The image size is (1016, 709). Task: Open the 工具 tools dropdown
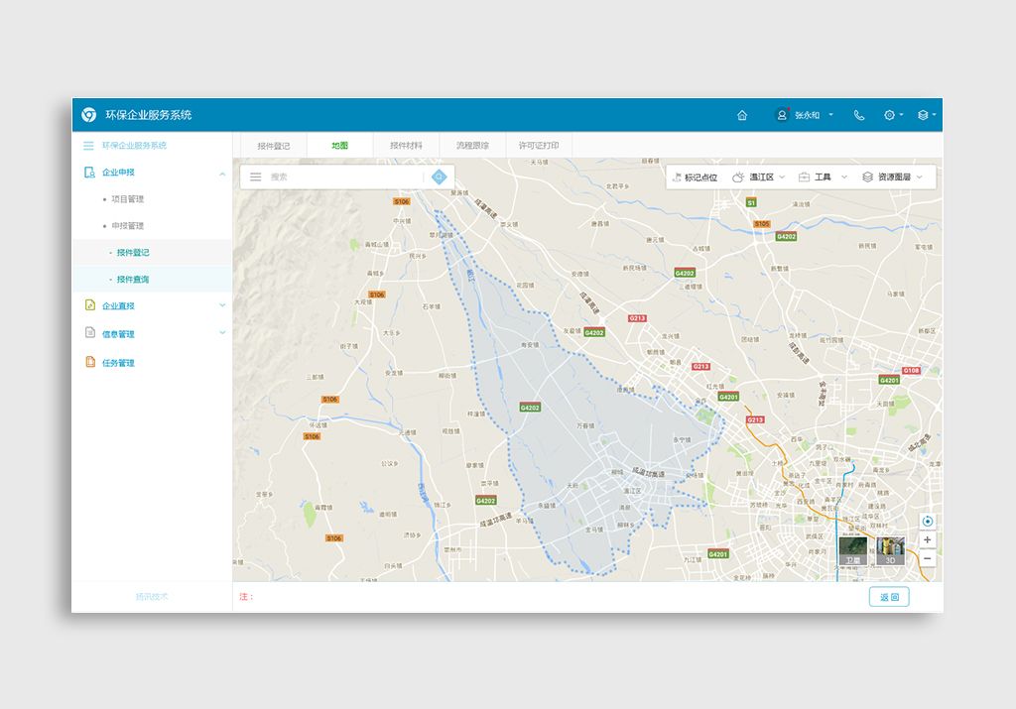coord(843,177)
